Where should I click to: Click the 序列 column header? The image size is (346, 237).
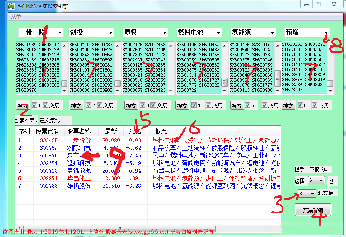click(24, 131)
